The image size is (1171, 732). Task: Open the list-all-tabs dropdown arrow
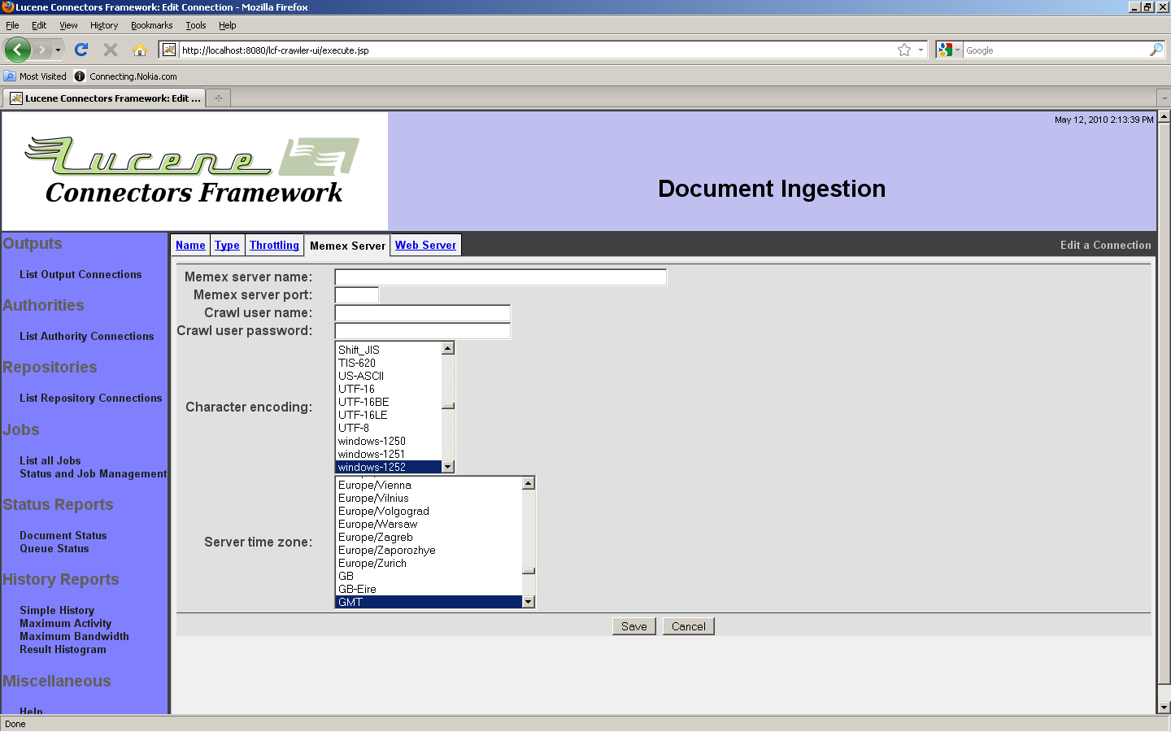1164,98
